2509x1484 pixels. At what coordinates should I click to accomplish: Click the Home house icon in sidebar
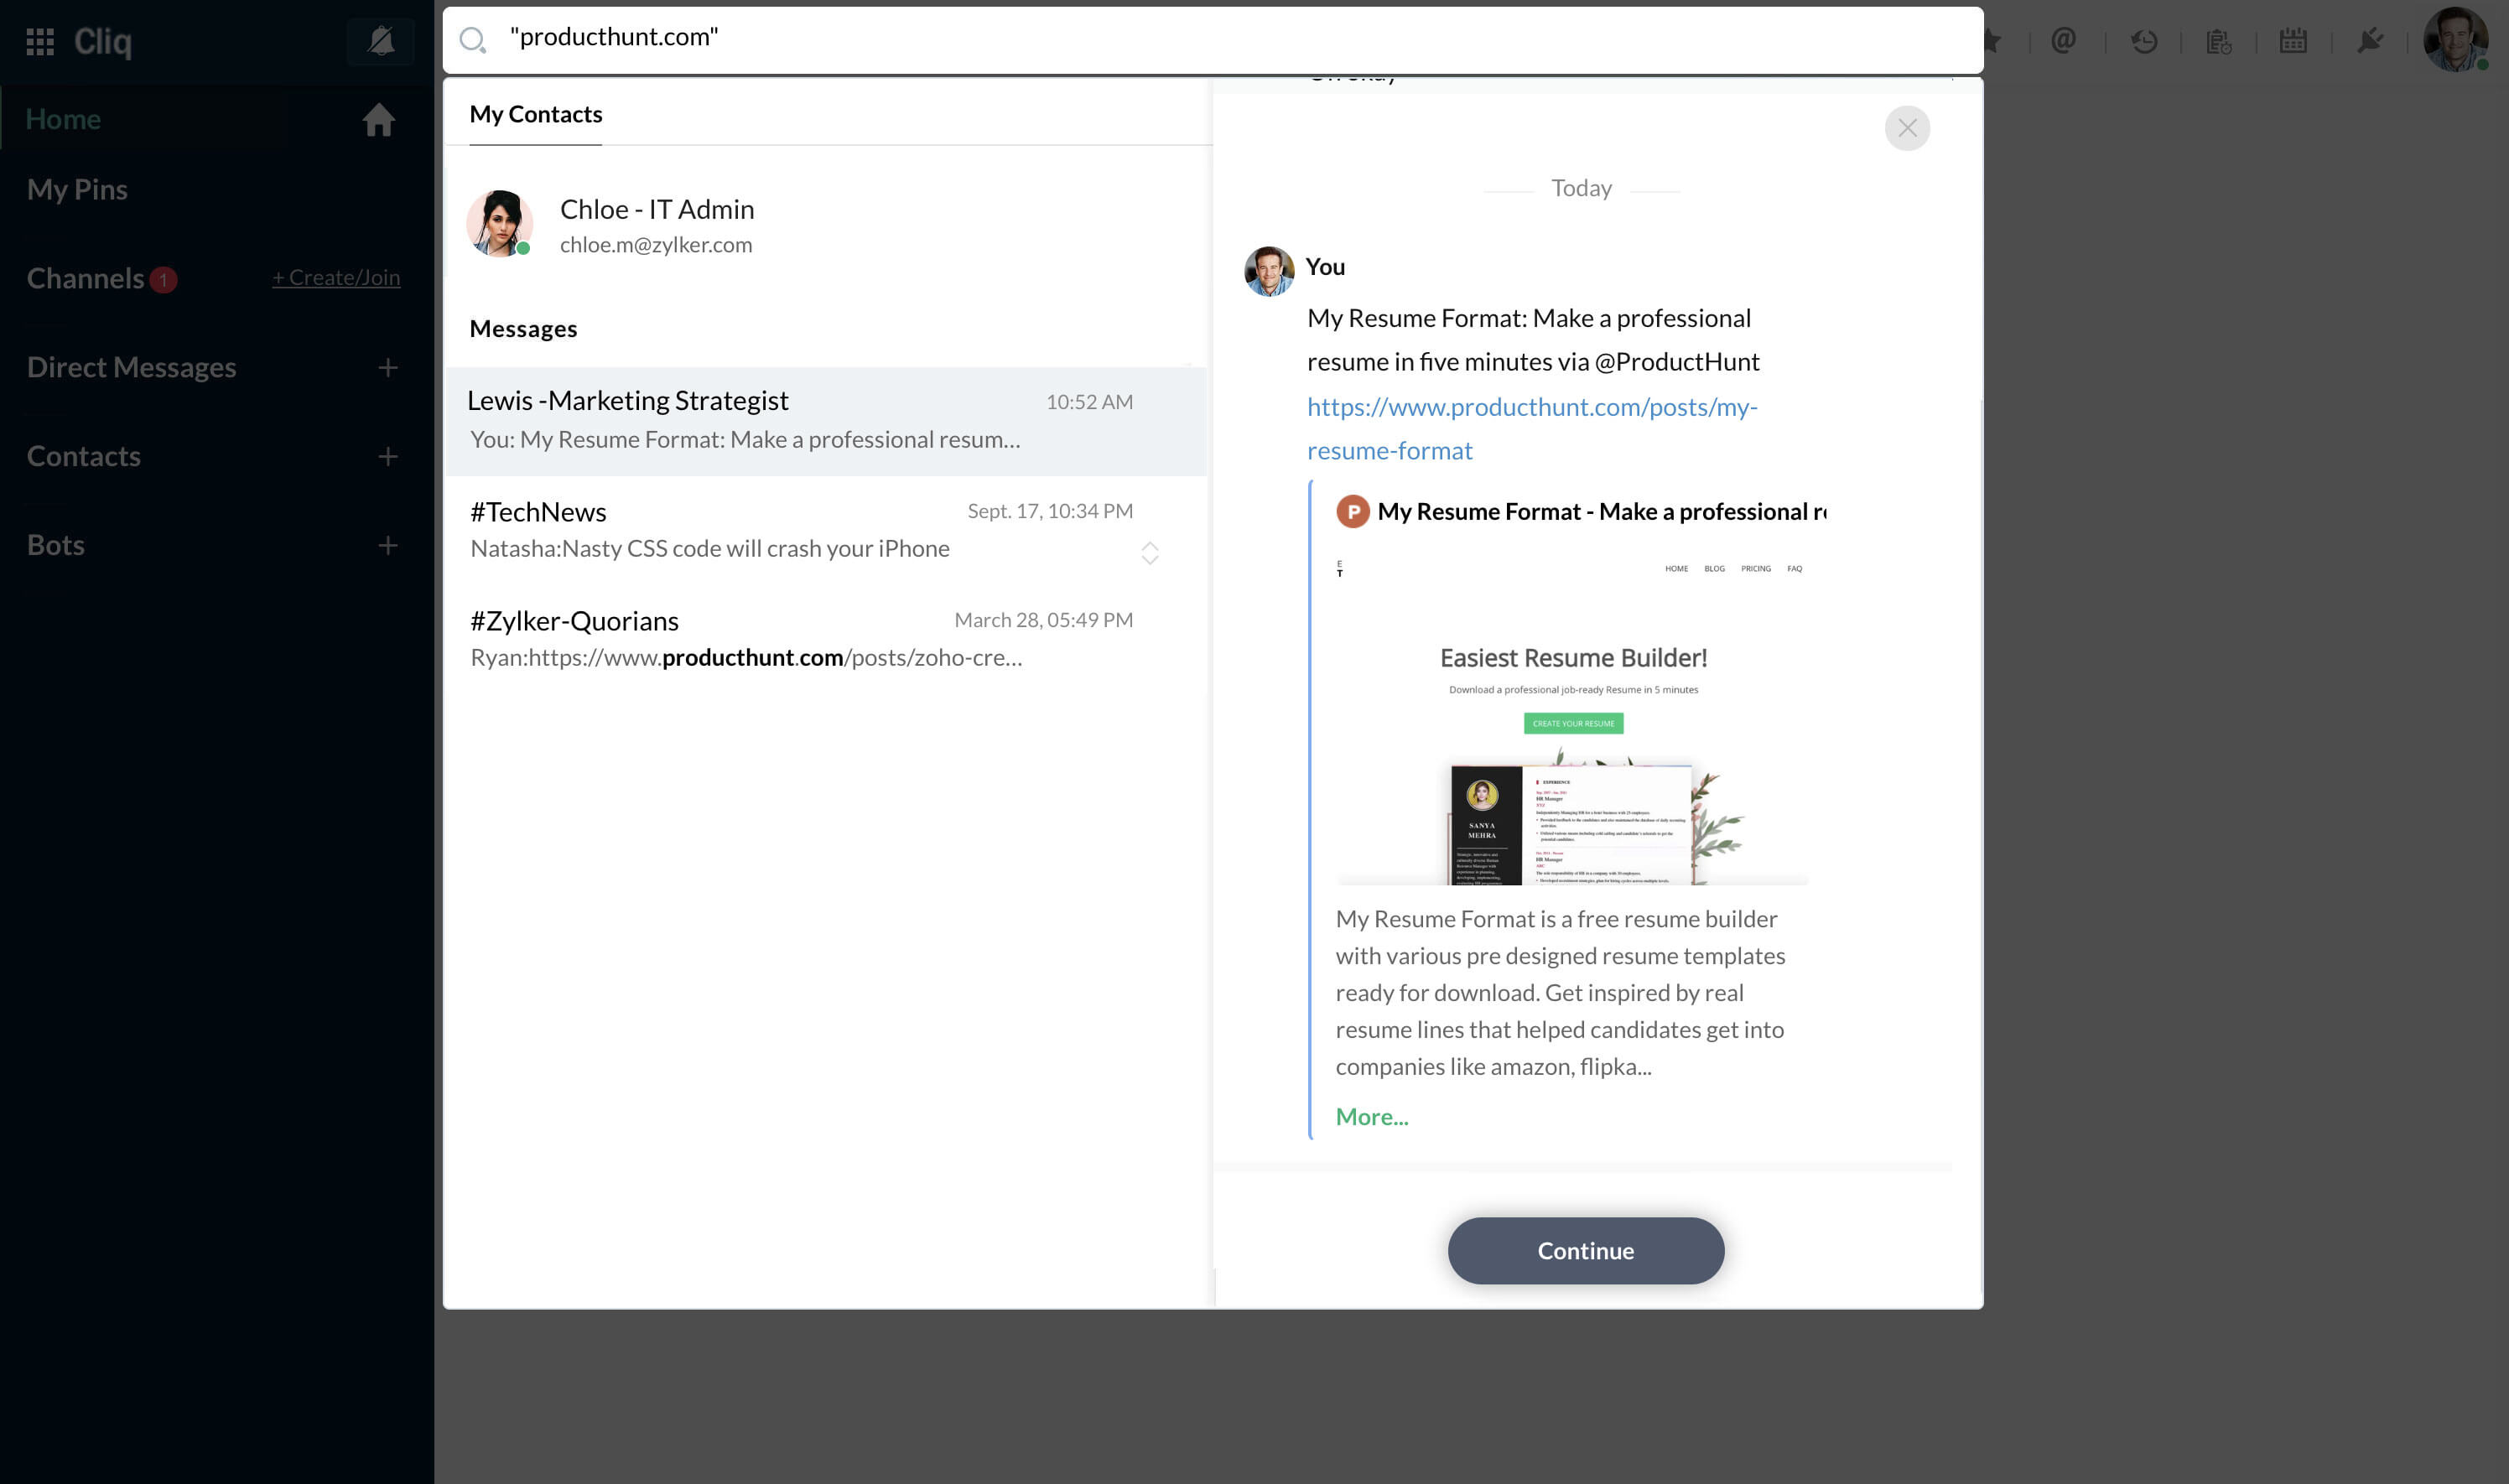[x=378, y=119]
